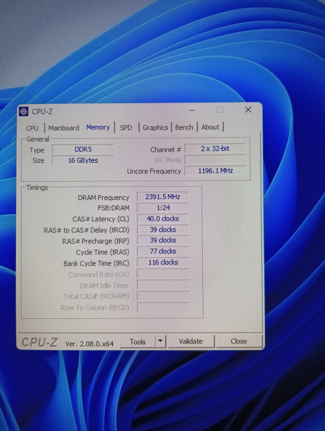
Task: Click the empty Row To Column field
Action: (x=163, y=308)
